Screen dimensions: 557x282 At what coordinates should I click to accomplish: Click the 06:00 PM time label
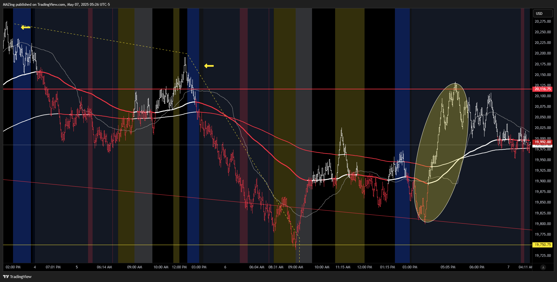(477, 267)
